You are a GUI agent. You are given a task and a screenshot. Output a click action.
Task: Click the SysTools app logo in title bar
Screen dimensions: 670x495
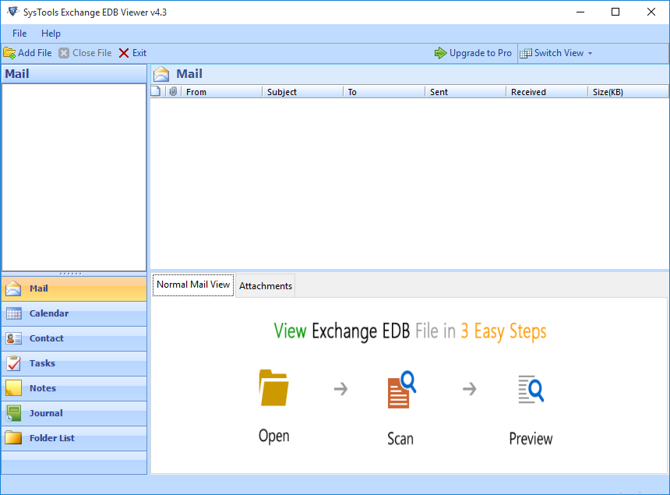(12, 12)
